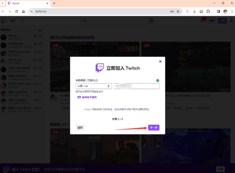This screenshot has width=235, height=173.
Task: Open the TSM_ImperialHal channel in sidebar
Action: pos(22,69)
